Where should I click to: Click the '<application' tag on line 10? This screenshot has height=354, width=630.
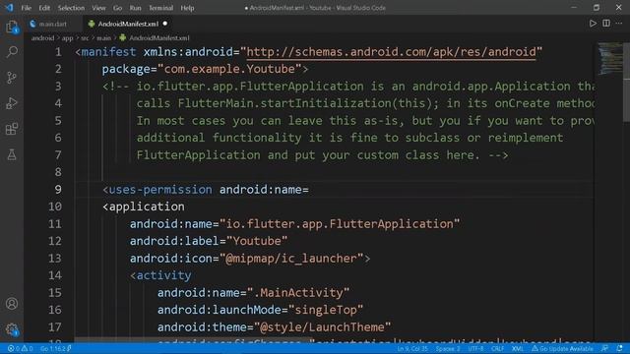(144, 206)
